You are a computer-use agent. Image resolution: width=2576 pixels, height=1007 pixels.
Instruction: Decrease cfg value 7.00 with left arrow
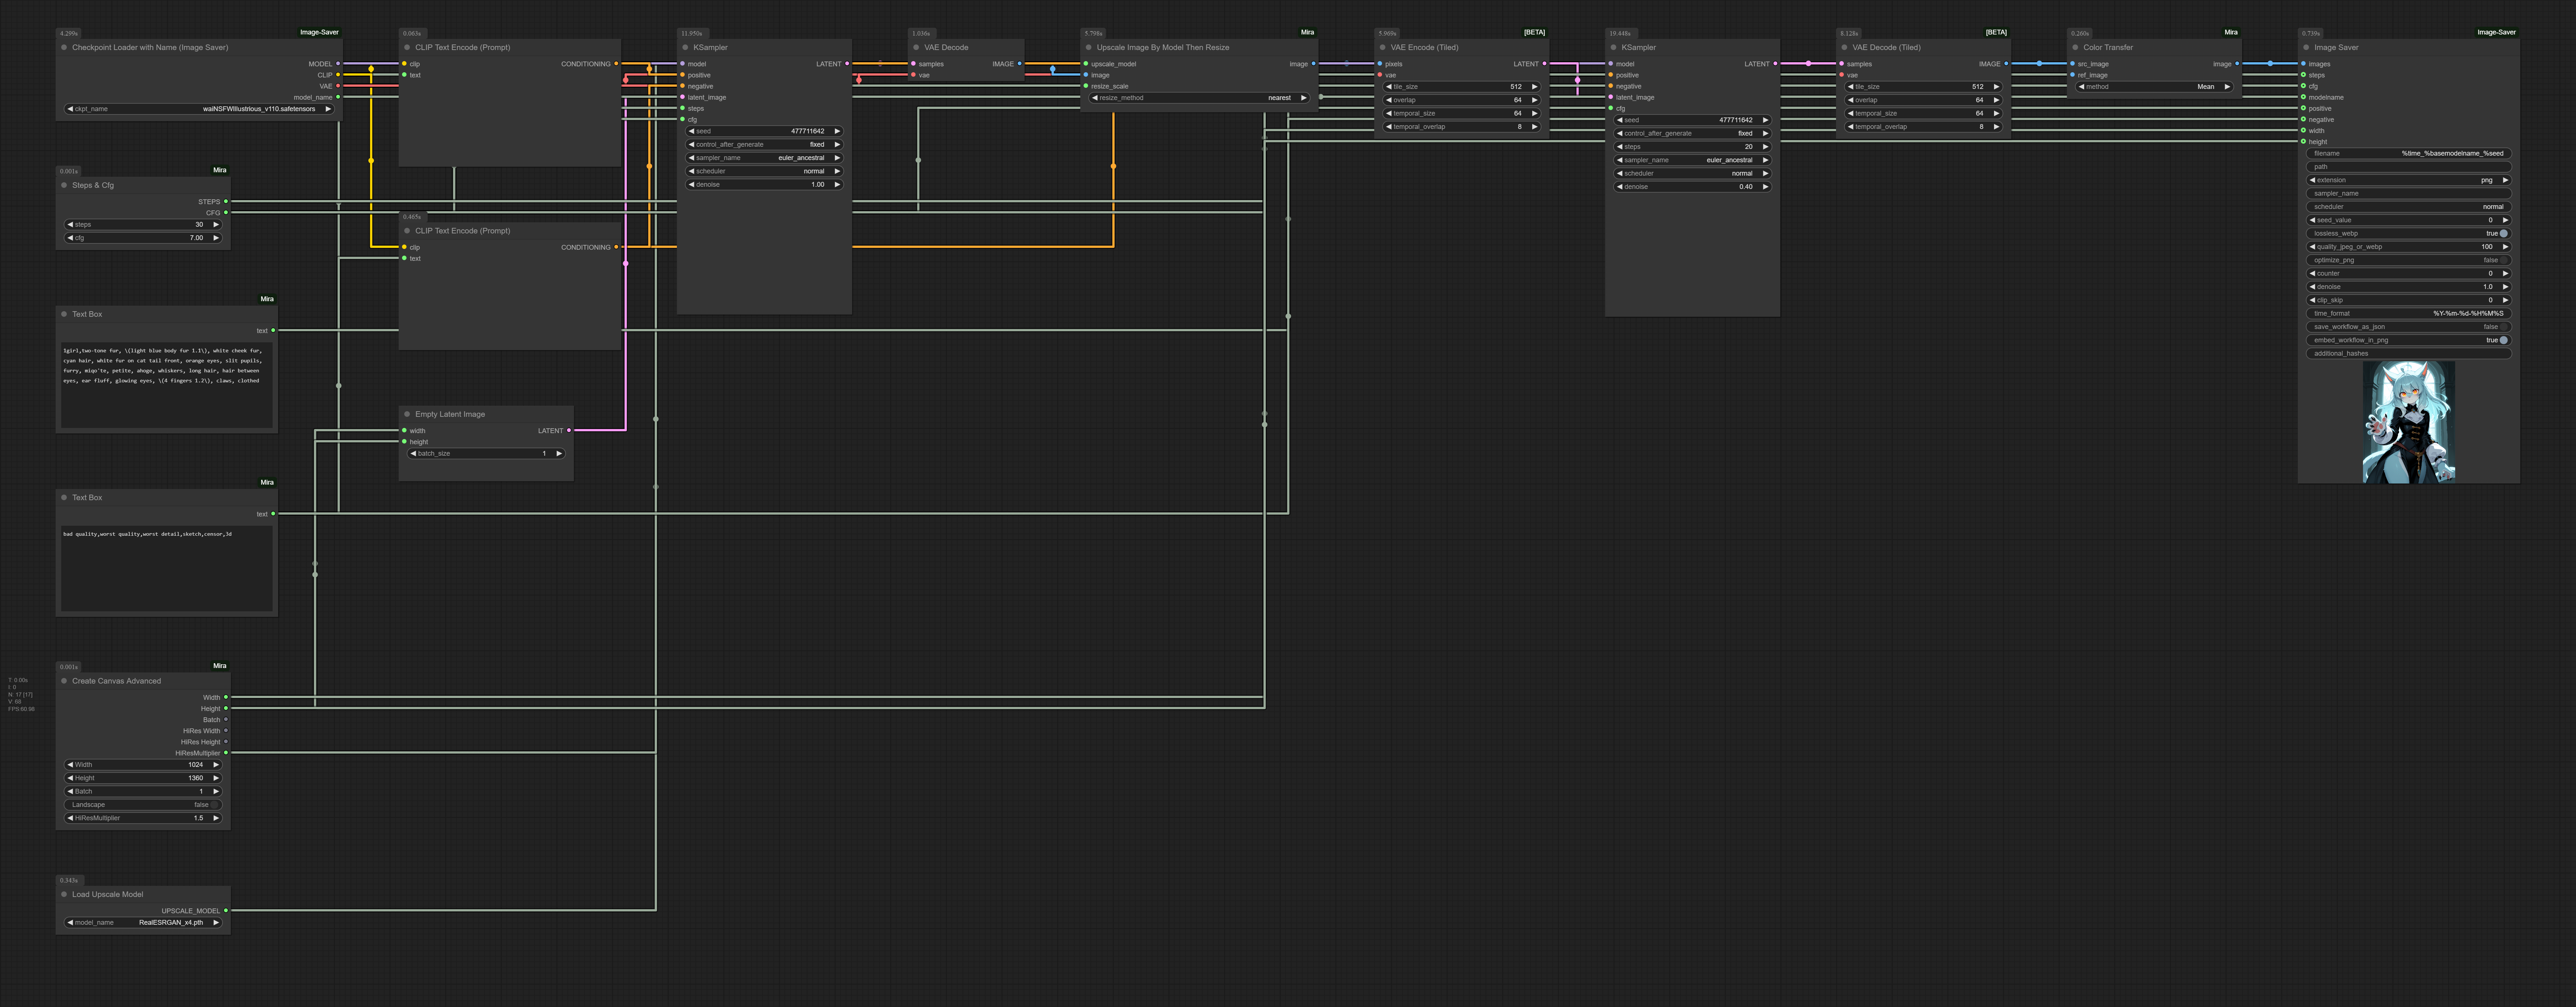point(70,238)
